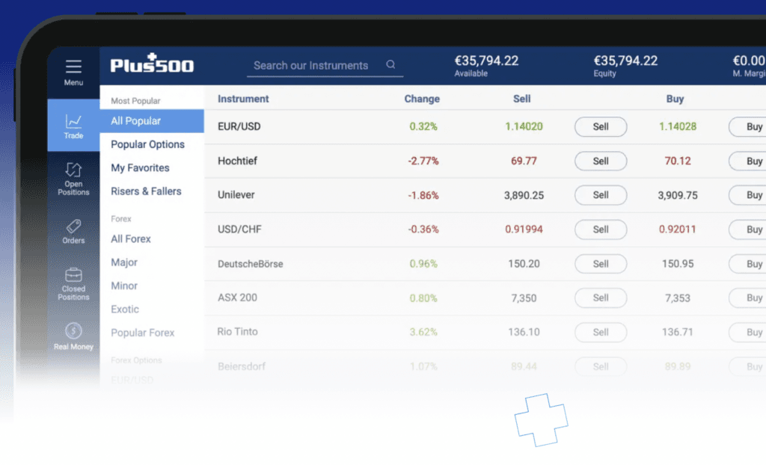The image size is (766, 465).
Task: Choose Major forex category
Action: [124, 262]
